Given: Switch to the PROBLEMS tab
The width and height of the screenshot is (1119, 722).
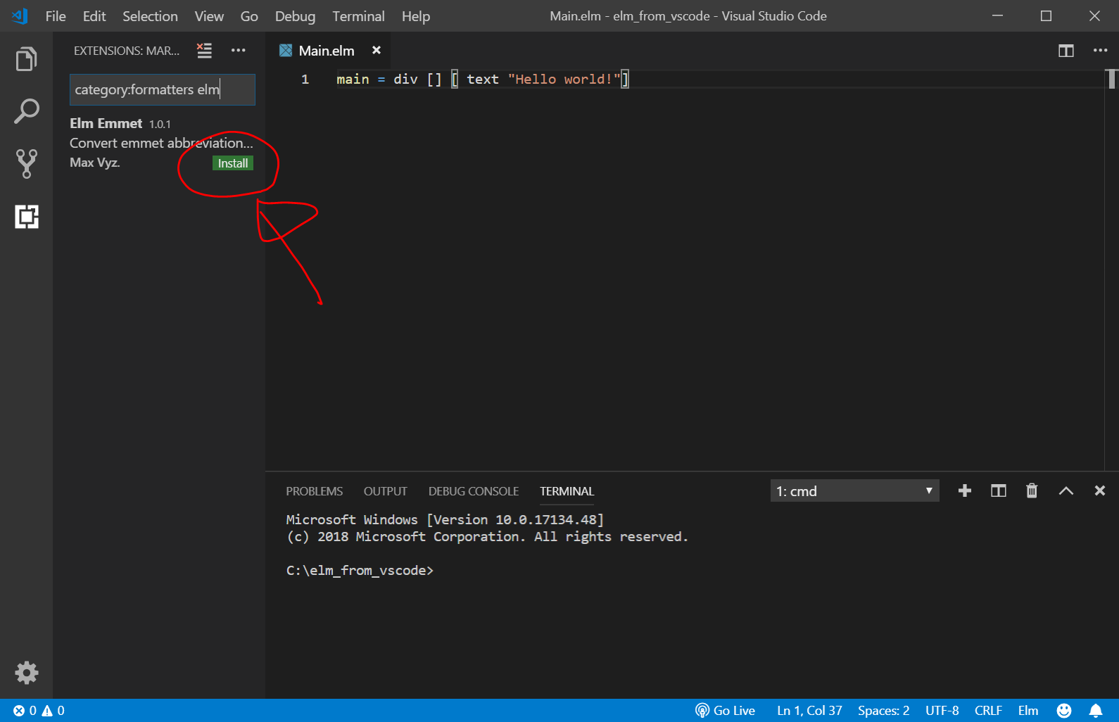Looking at the screenshot, I should [314, 491].
